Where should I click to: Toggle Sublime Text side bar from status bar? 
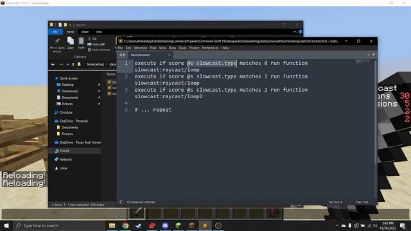coord(121,202)
